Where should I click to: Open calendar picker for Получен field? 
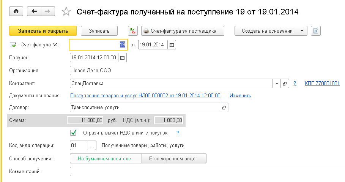pos(122,58)
